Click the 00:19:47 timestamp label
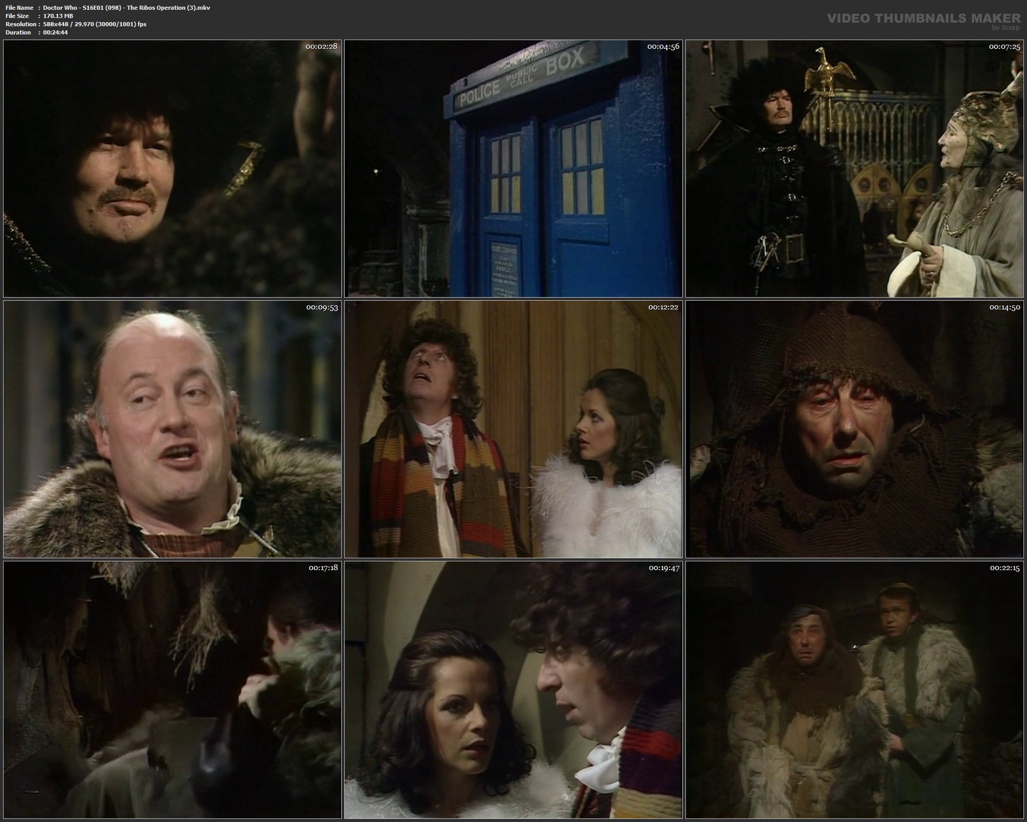Image resolution: width=1027 pixels, height=822 pixels. pos(664,568)
